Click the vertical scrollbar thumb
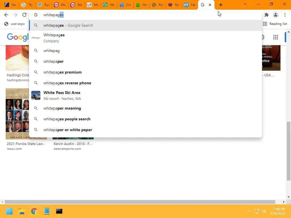This screenshot has height=218, width=291. click(x=288, y=151)
